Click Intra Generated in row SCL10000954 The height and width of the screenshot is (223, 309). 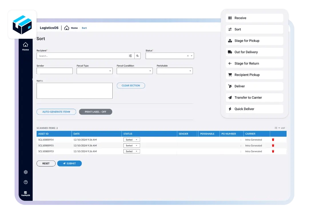coord(254,140)
